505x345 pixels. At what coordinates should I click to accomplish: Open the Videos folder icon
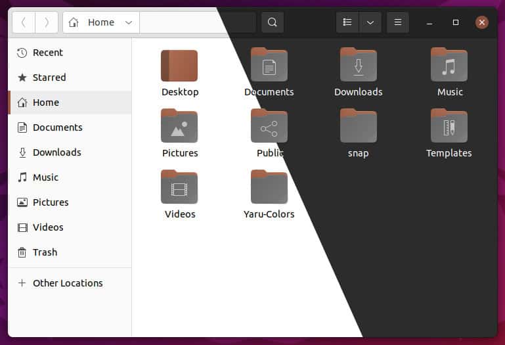tap(179, 187)
